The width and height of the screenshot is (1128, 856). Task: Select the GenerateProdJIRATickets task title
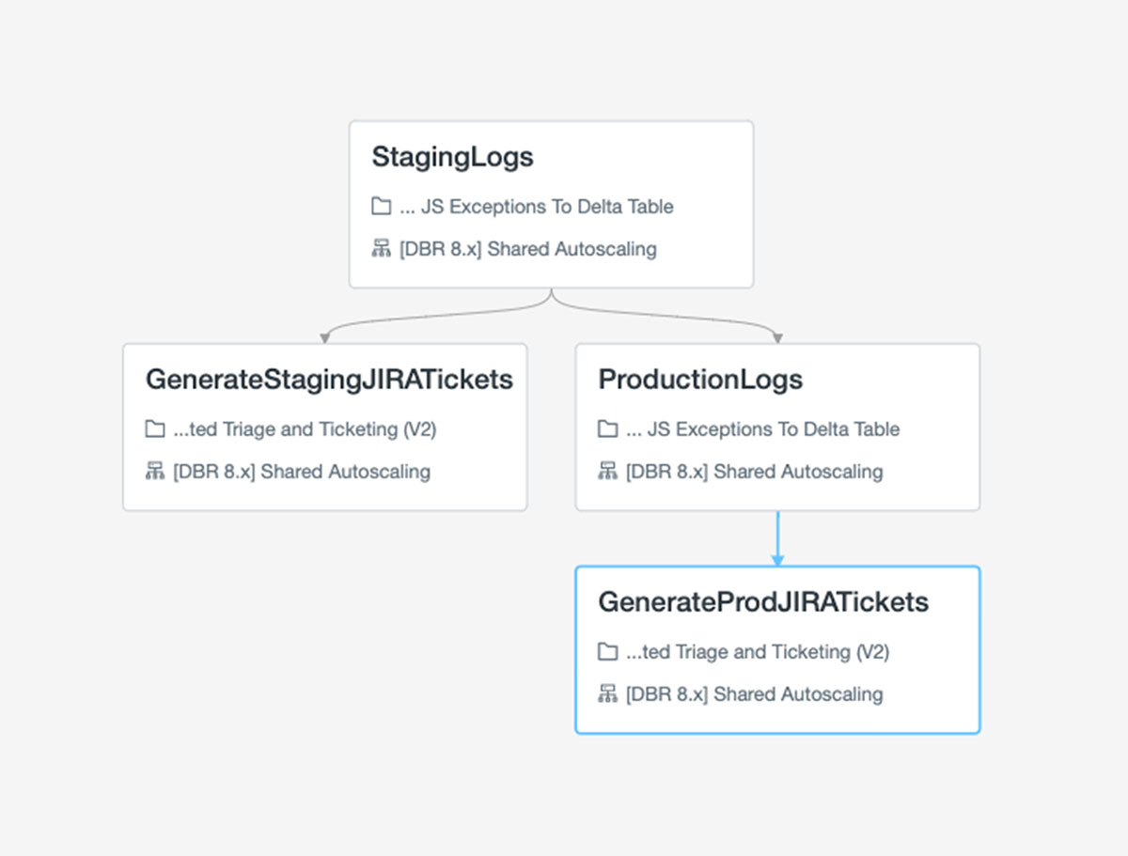point(763,602)
